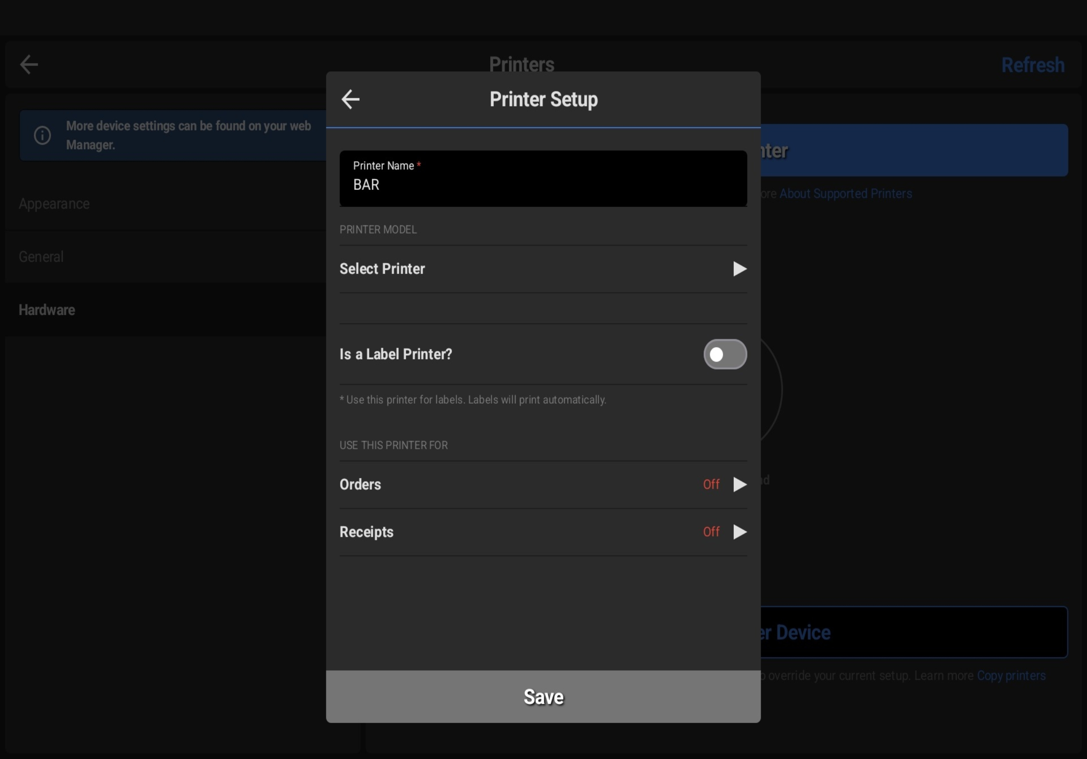1087x759 pixels.
Task: Click back arrow in Printer Setup dialog
Action: point(350,99)
